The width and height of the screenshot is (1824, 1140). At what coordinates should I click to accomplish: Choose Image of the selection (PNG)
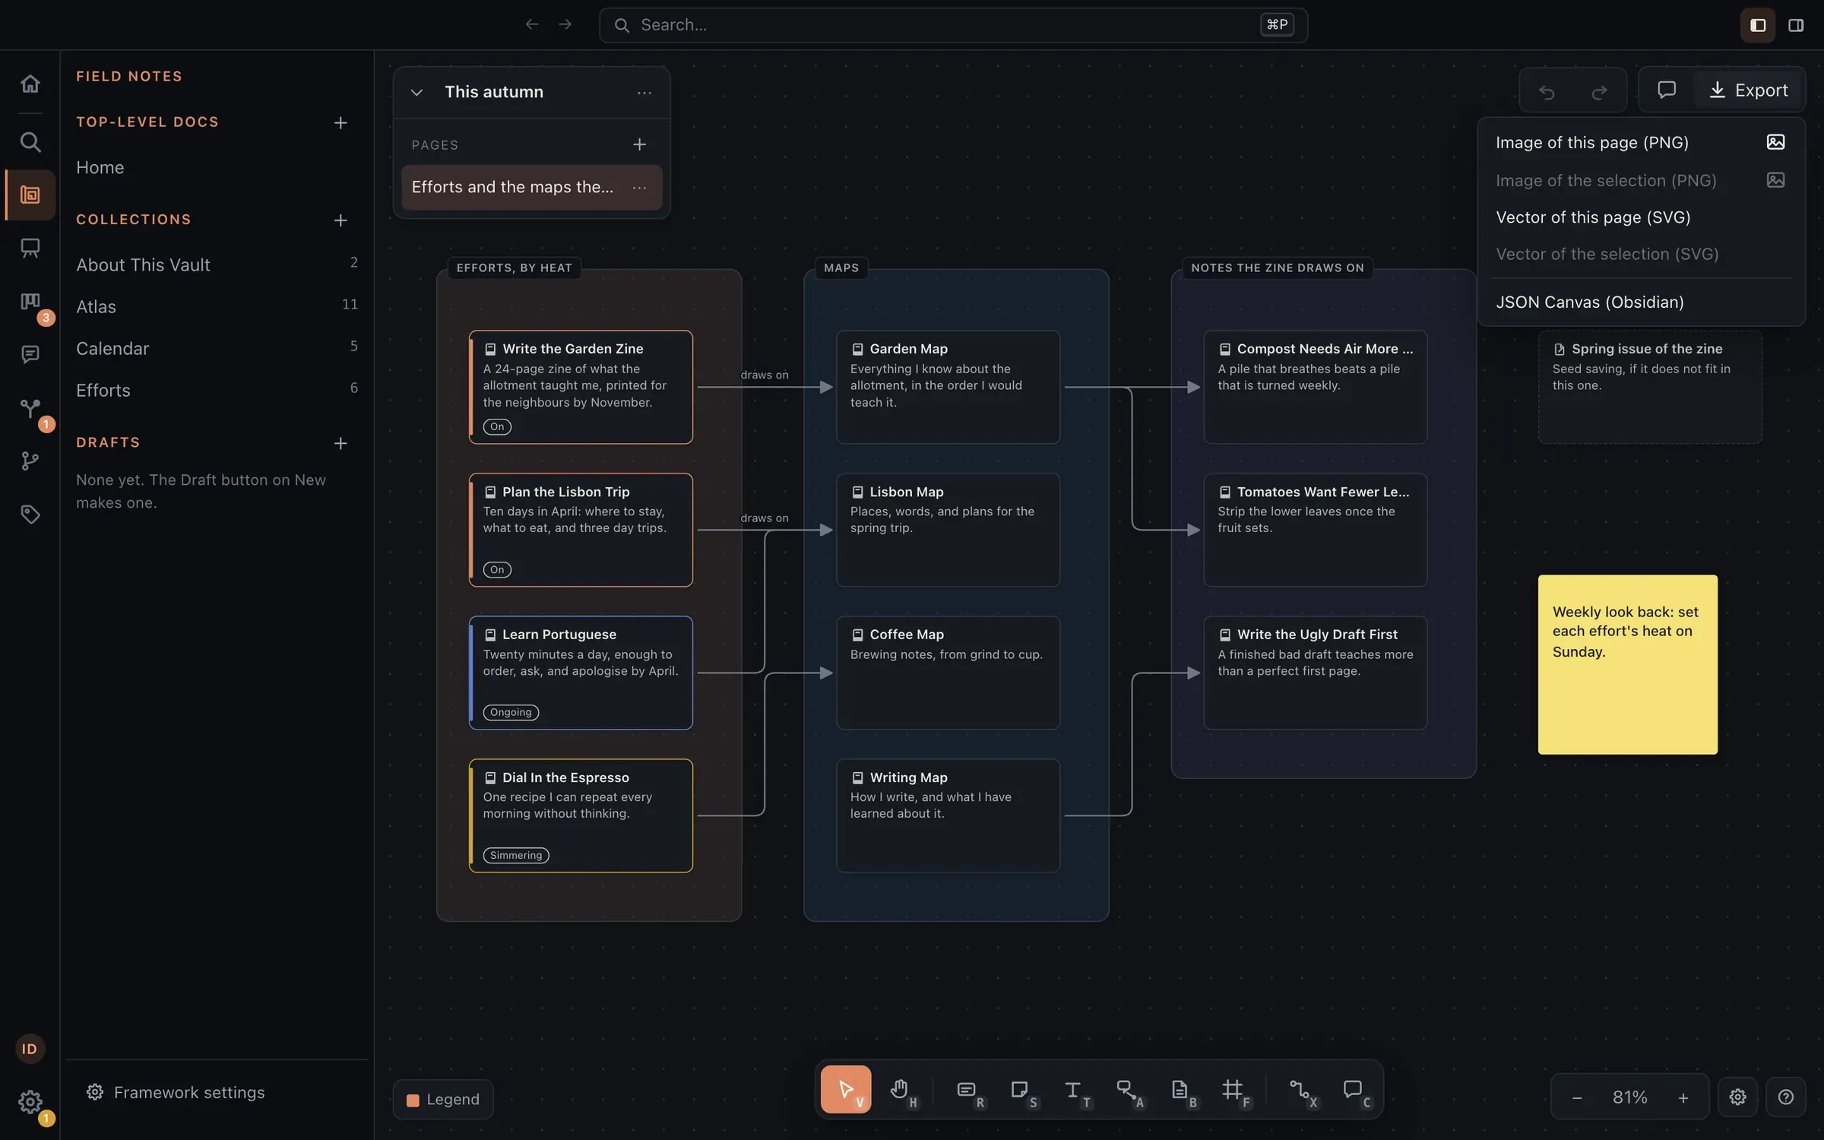(1641, 180)
